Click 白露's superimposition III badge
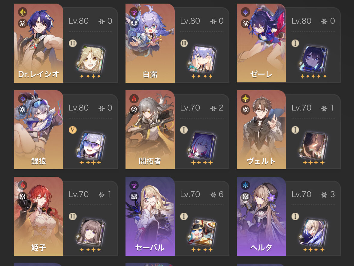This screenshot has width=354, height=266. (184, 43)
